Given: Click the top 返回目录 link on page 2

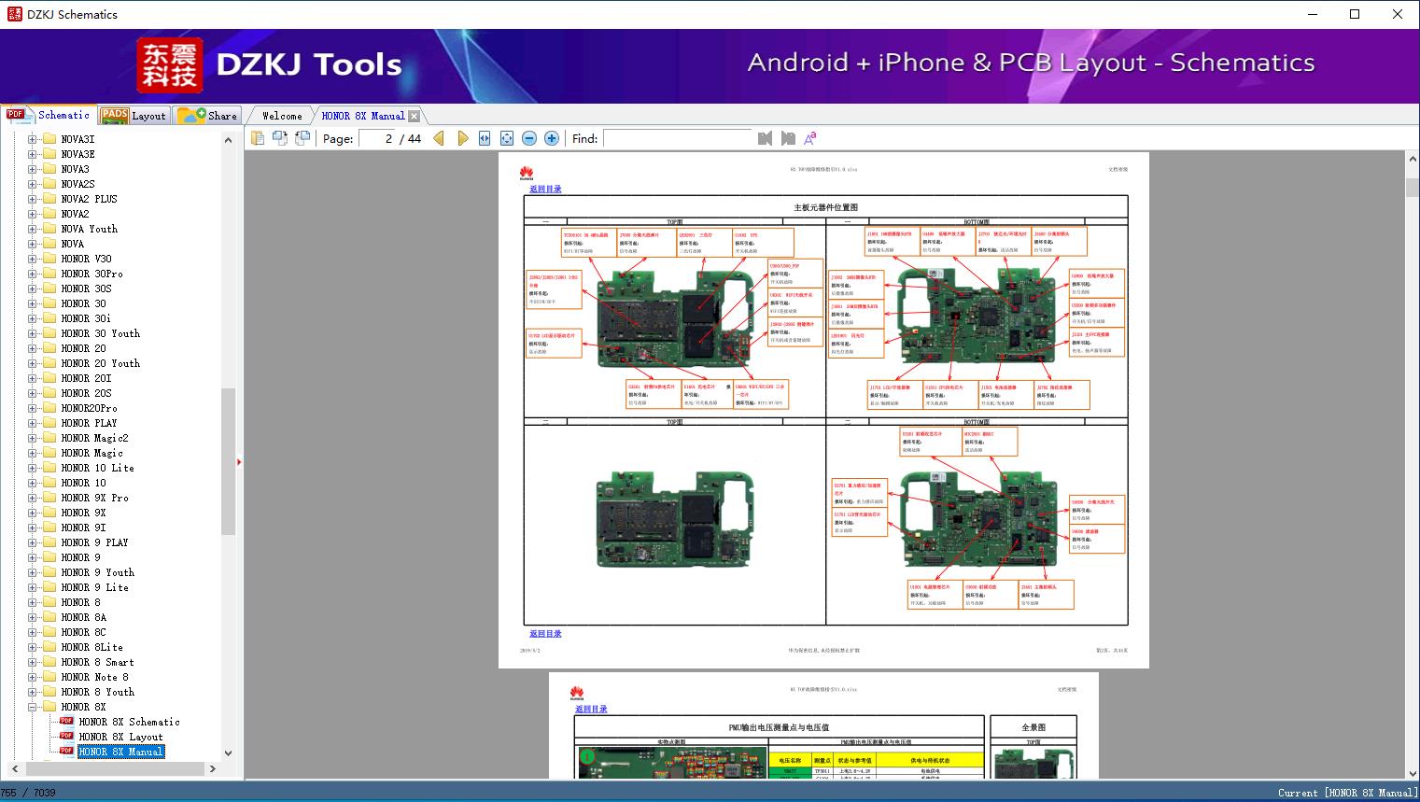Looking at the screenshot, I should point(545,189).
